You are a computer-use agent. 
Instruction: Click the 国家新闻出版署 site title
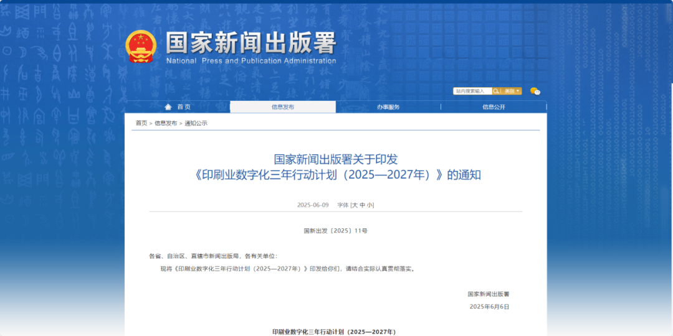coord(251,43)
